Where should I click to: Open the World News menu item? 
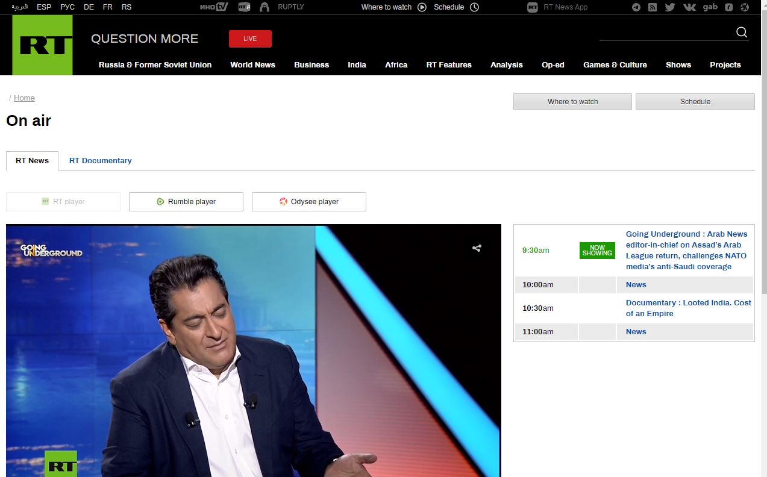pyautogui.click(x=252, y=64)
